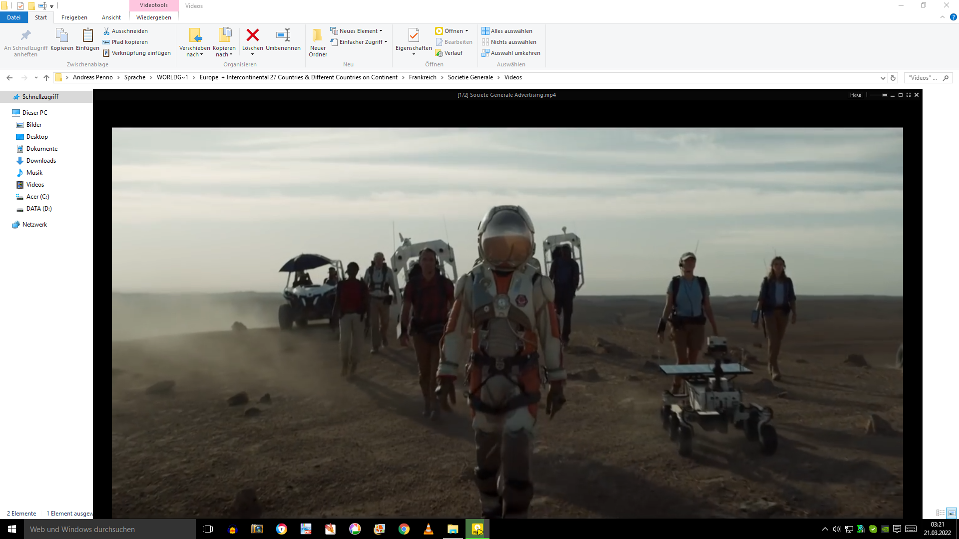Expand the address bar history chevron
This screenshot has width=959, height=539.
click(883, 78)
